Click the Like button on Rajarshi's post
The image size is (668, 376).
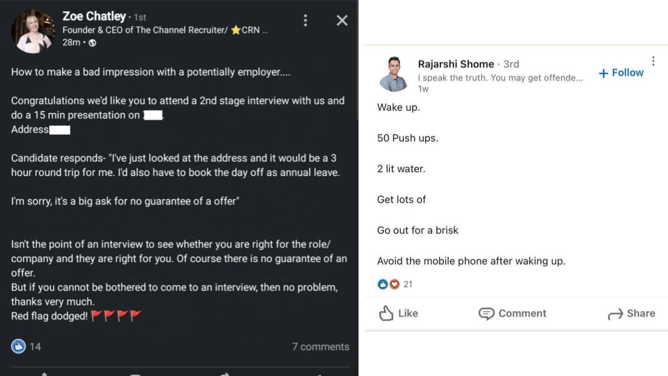(x=398, y=313)
